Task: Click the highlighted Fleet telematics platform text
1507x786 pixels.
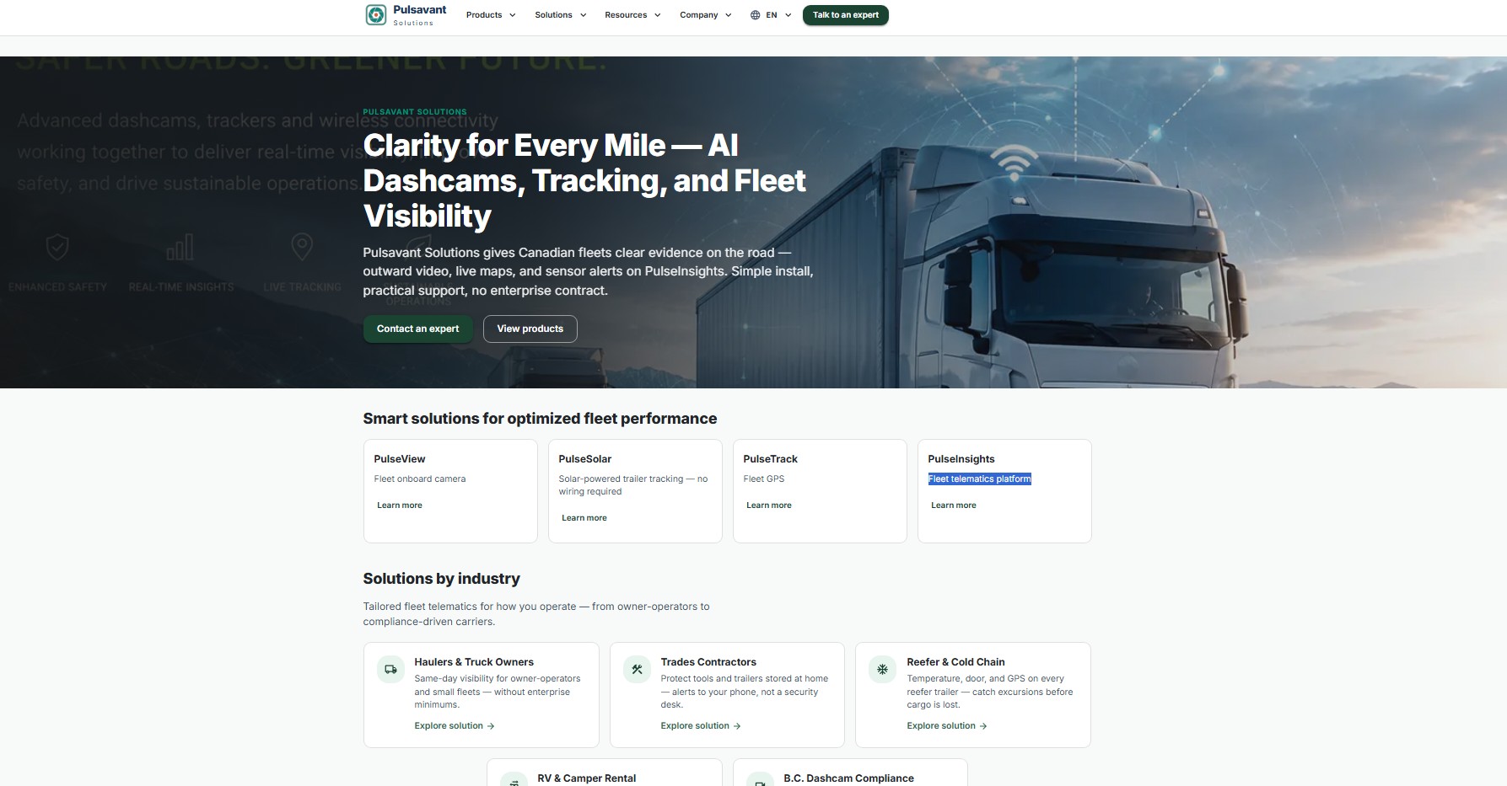Action: (x=980, y=479)
